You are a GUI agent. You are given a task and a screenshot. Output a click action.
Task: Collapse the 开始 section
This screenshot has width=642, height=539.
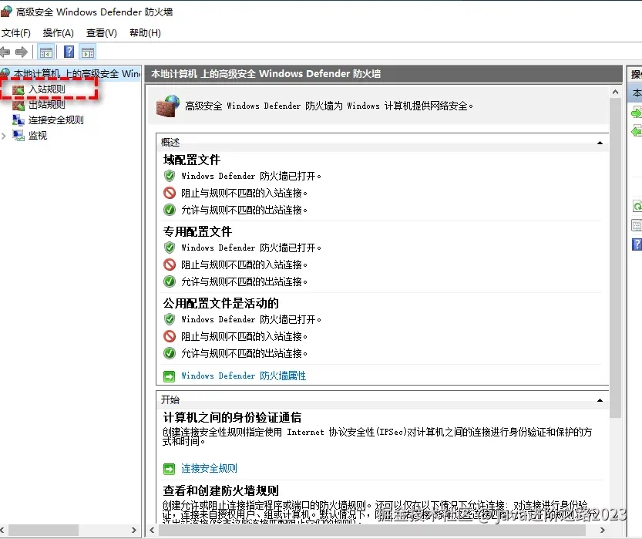[x=600, y=399]
